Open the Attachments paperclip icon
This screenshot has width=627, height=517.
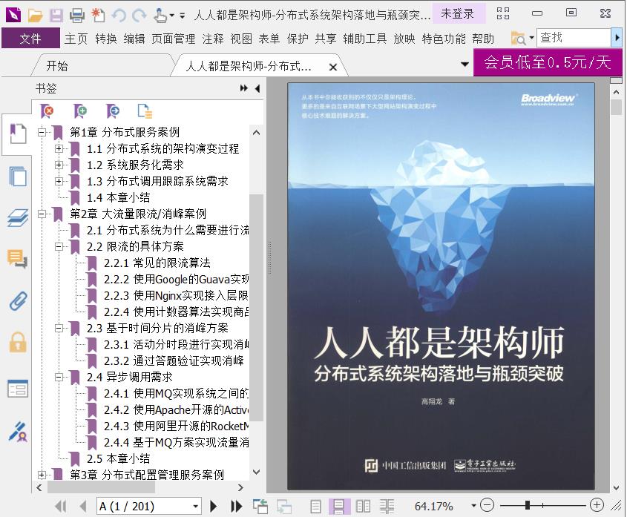tap(18, 300)
